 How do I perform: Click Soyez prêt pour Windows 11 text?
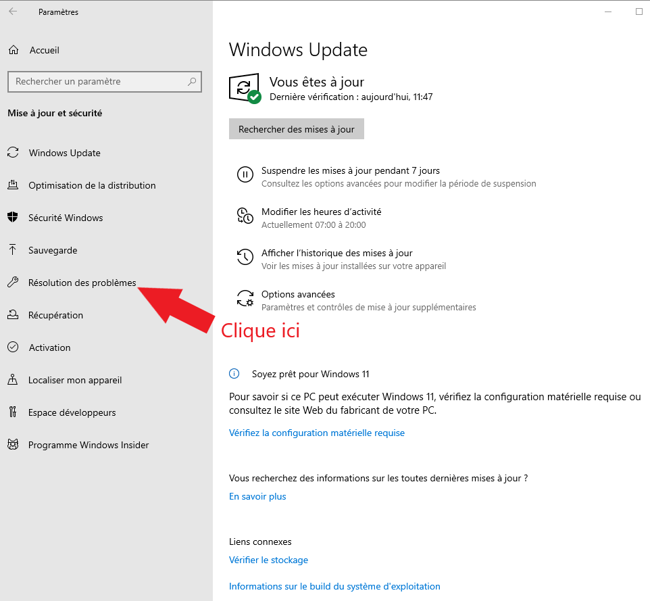311,374
